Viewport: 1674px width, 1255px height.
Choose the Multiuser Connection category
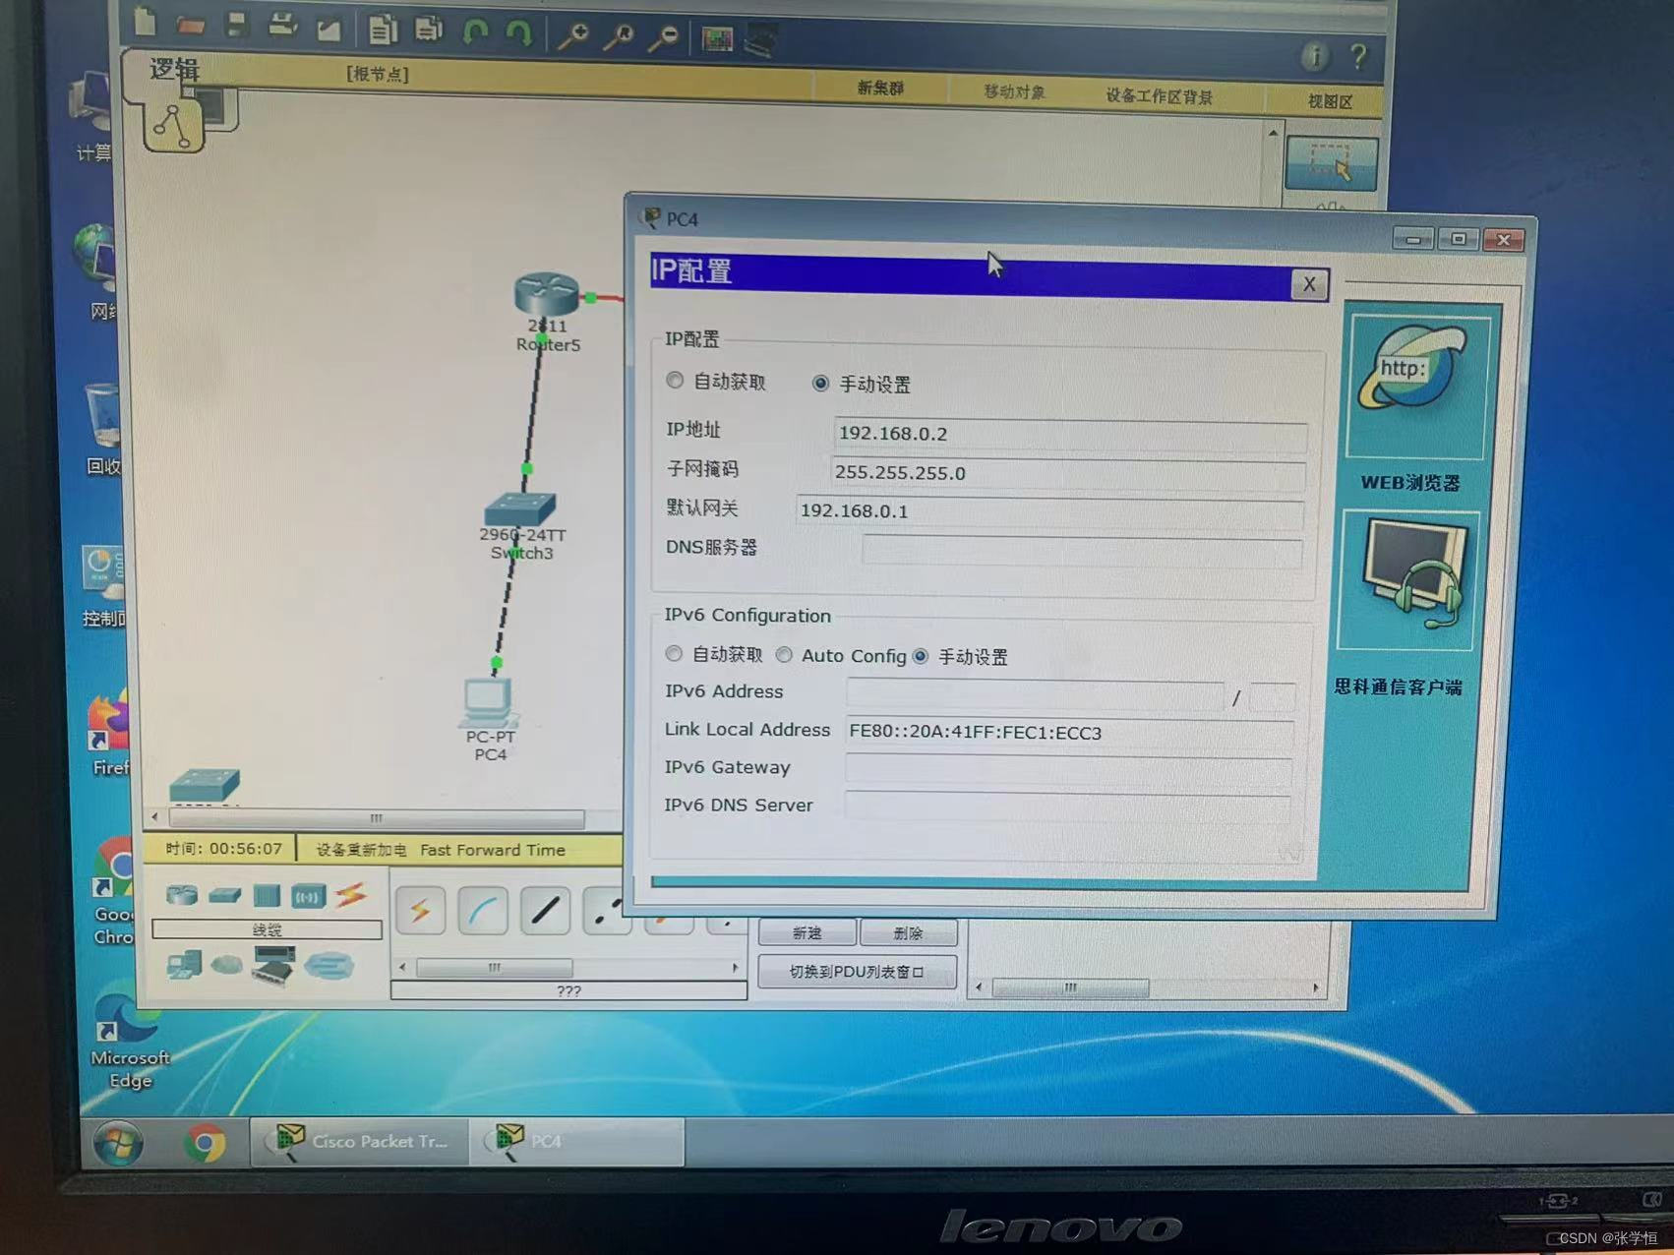pos(329,966)
